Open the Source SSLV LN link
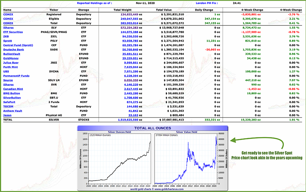The width and height of the screenshot is (306, 192). pyautogui.click(x=8, y=80)
